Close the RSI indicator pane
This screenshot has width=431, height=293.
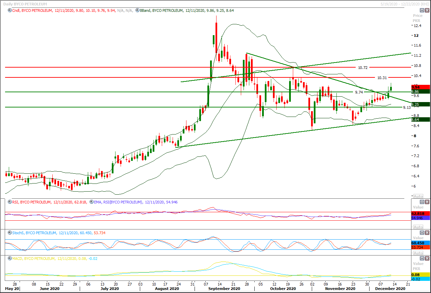[x=427, y=202]
